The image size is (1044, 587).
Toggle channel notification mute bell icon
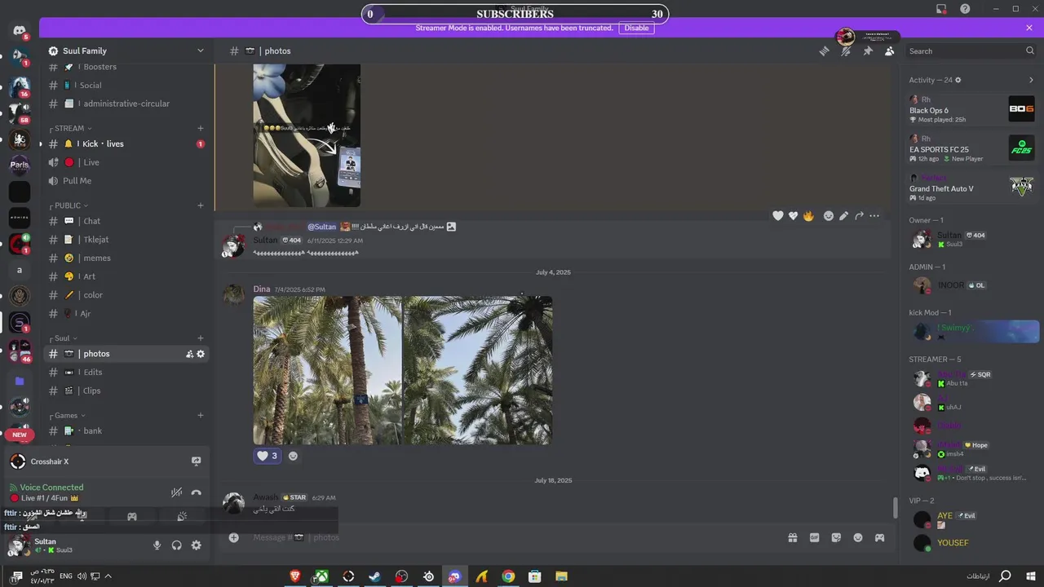point(846,51)
